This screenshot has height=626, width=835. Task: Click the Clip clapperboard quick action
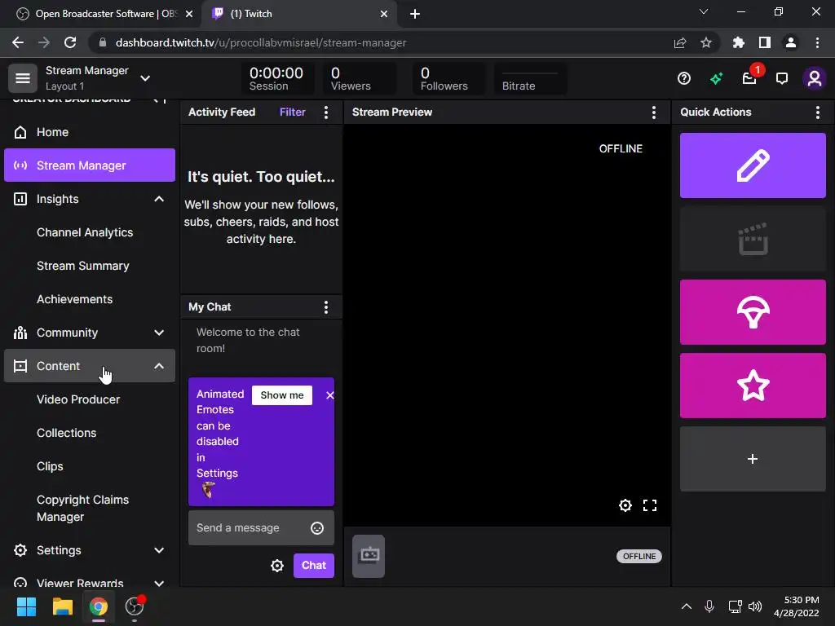point(753,239)
